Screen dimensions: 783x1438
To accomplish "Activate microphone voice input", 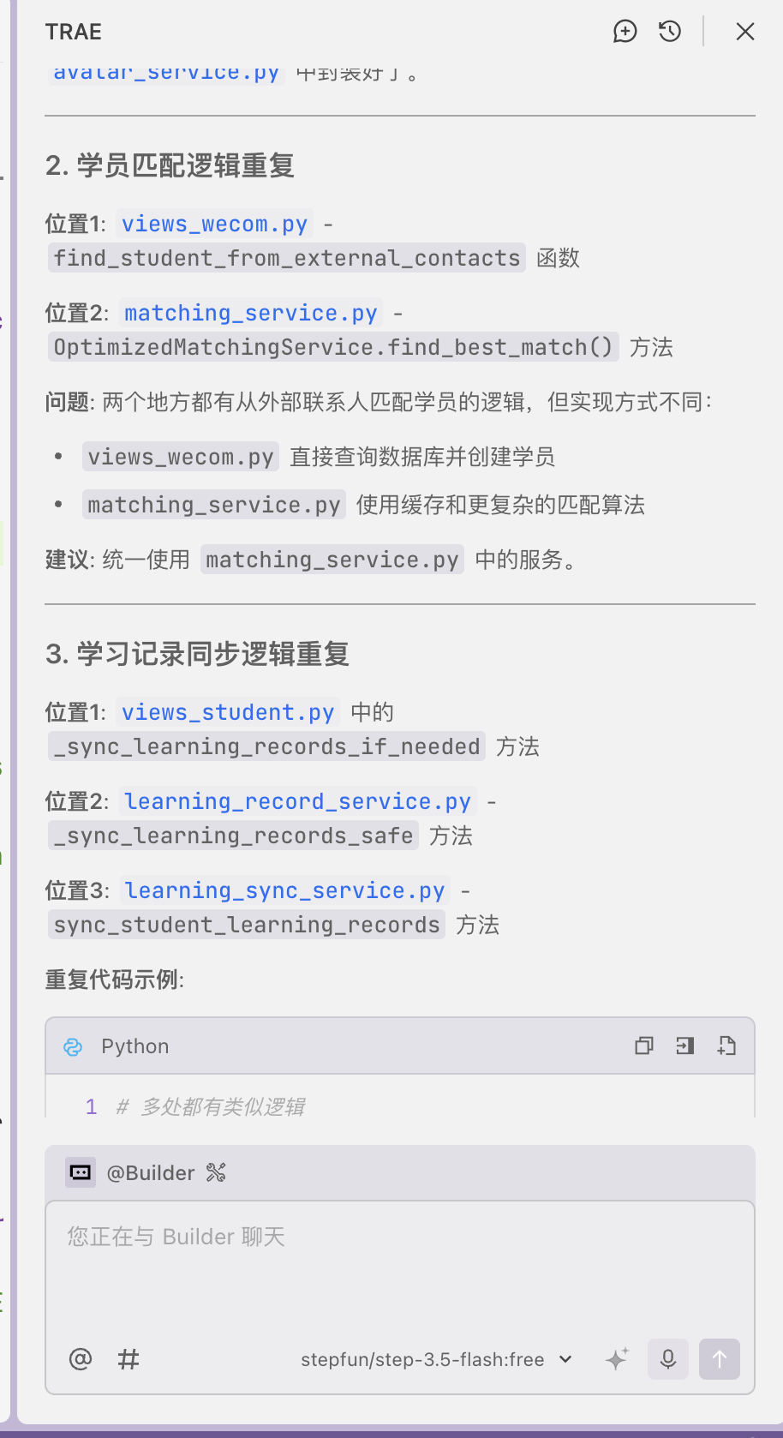I will tap(668, 1359).
